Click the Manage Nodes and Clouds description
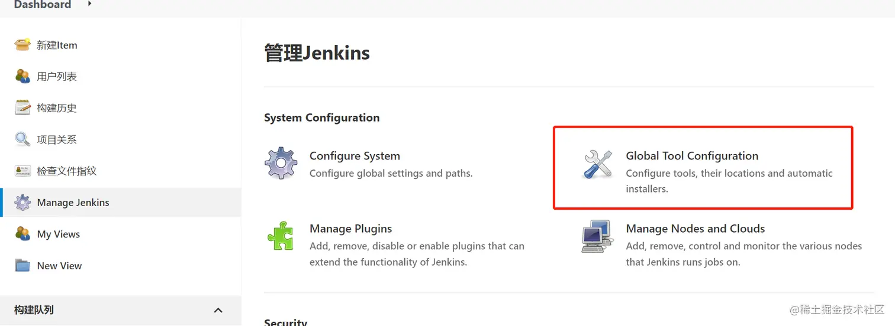This screenshot has width=895, height=326. [x=744, y=254]
